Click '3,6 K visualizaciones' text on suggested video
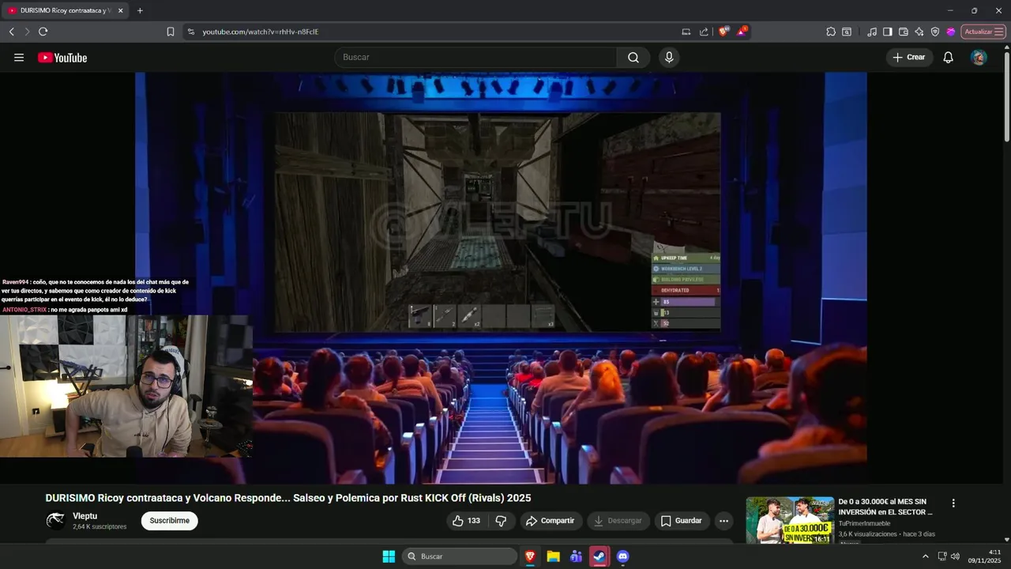 tap(868, 533)
